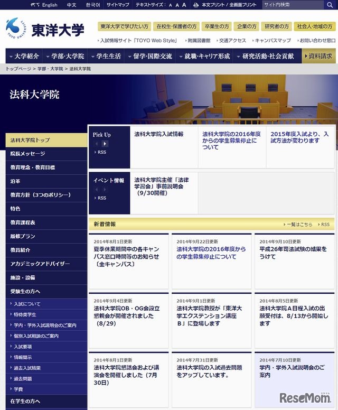Open 院長メッセージ in the sidebar

coord(46,154)
